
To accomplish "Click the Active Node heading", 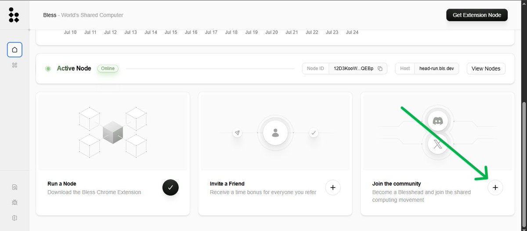I will coord(74,68).
